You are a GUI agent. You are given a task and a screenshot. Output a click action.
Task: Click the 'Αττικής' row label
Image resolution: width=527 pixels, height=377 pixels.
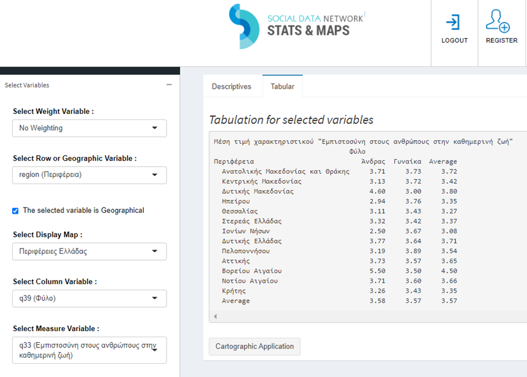[235, 261]
